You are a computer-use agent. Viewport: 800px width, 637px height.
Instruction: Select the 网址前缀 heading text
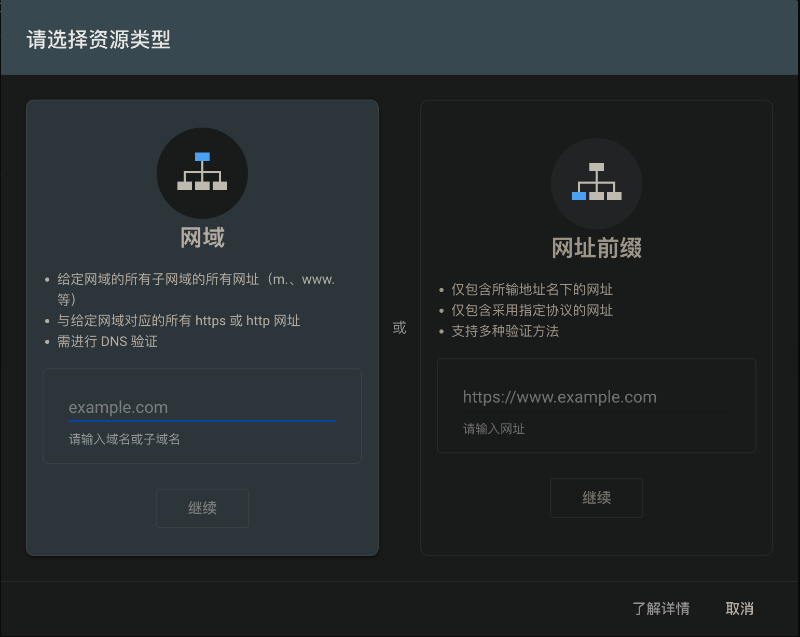(596, 248)
